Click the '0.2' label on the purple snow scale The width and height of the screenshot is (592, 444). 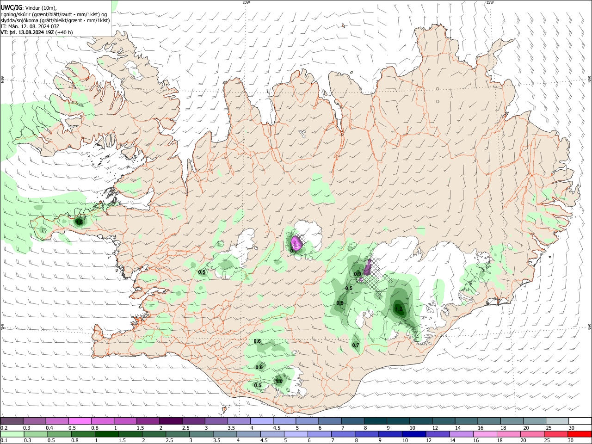point(4,428)
